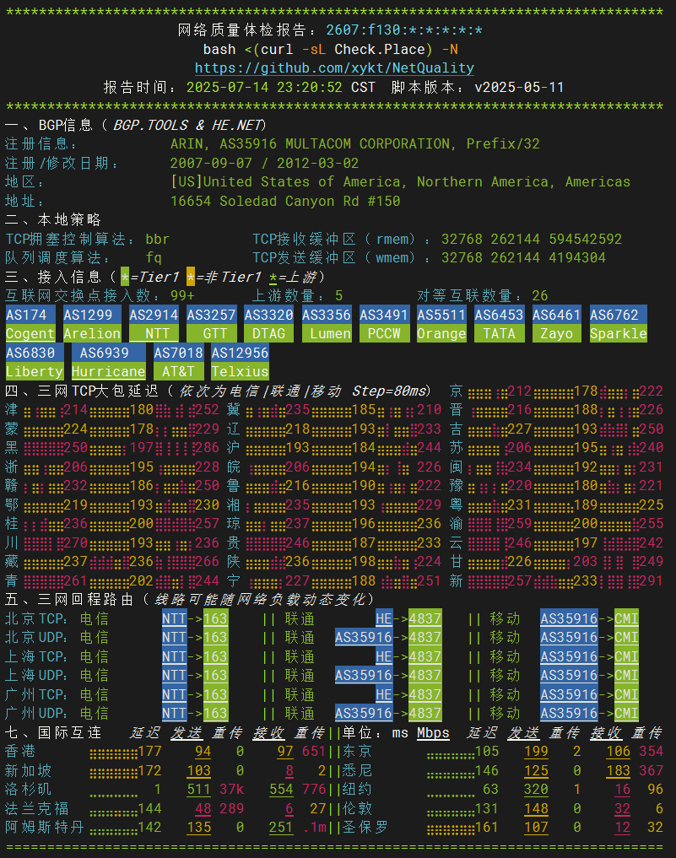Click the Mbps unit label
676x858 pixels.
pos(433,732)
